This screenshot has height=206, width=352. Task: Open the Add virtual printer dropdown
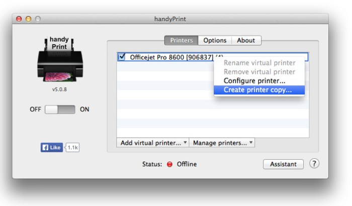point(153,143)
